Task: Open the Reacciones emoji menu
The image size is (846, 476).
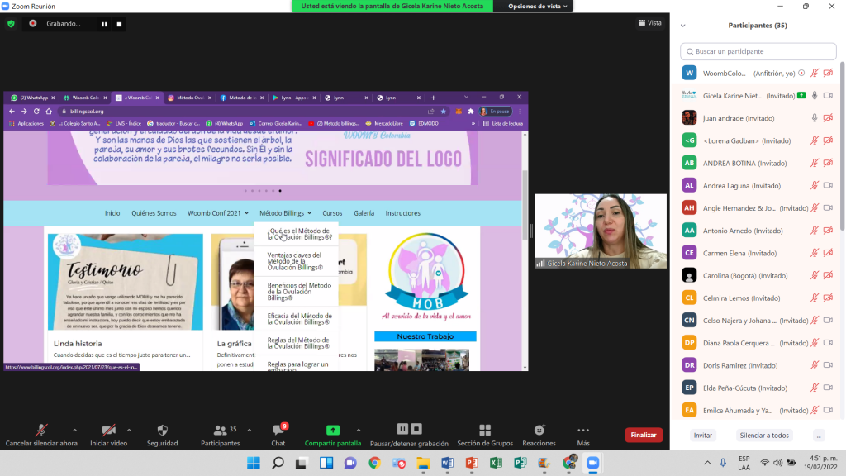Action: tap(539, 435)
